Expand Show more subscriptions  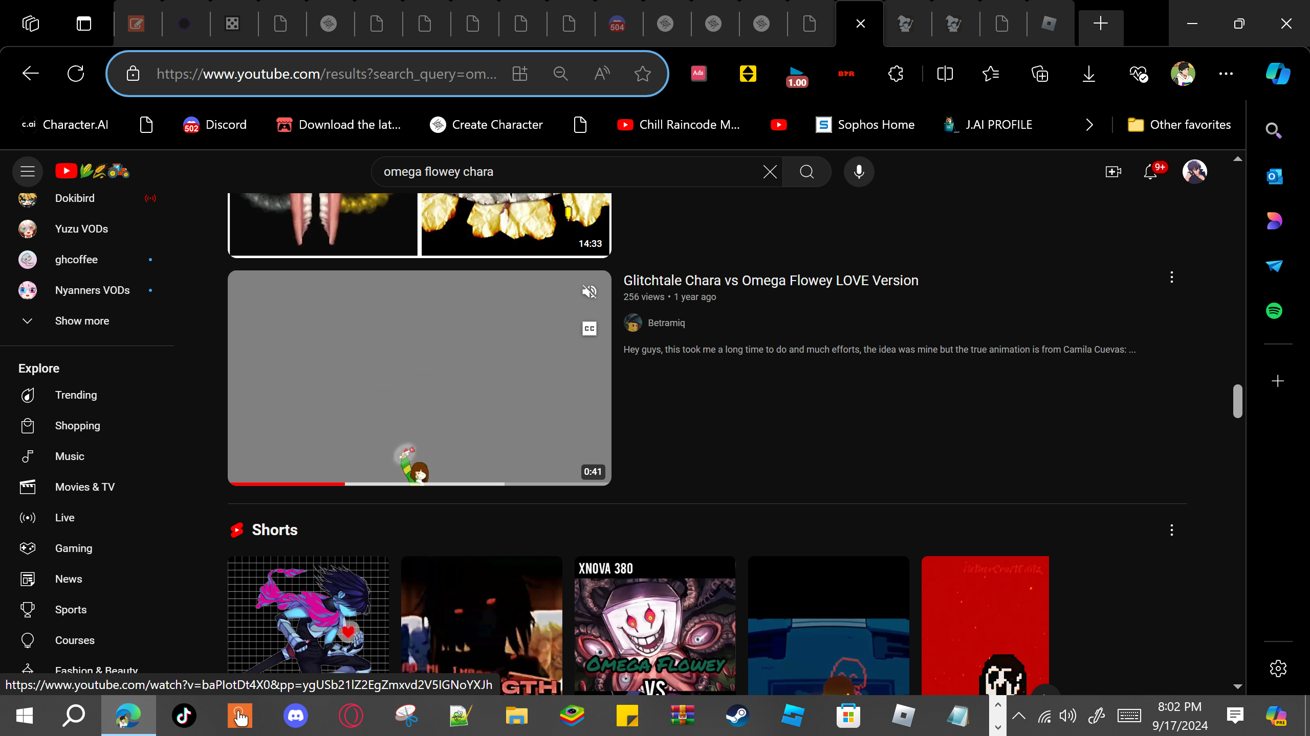click(x=82, y=321)
